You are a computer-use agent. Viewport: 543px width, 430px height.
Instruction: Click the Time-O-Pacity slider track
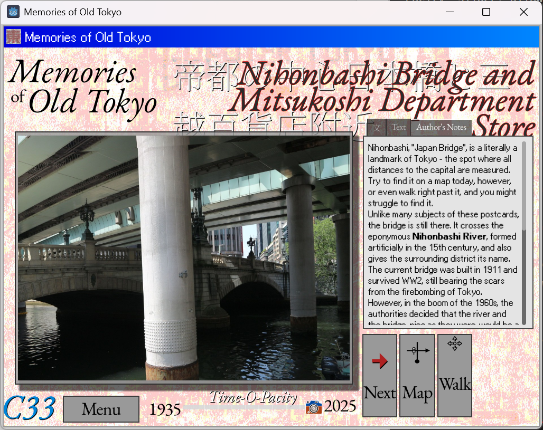pyautogui.click(x=244, y=407)
